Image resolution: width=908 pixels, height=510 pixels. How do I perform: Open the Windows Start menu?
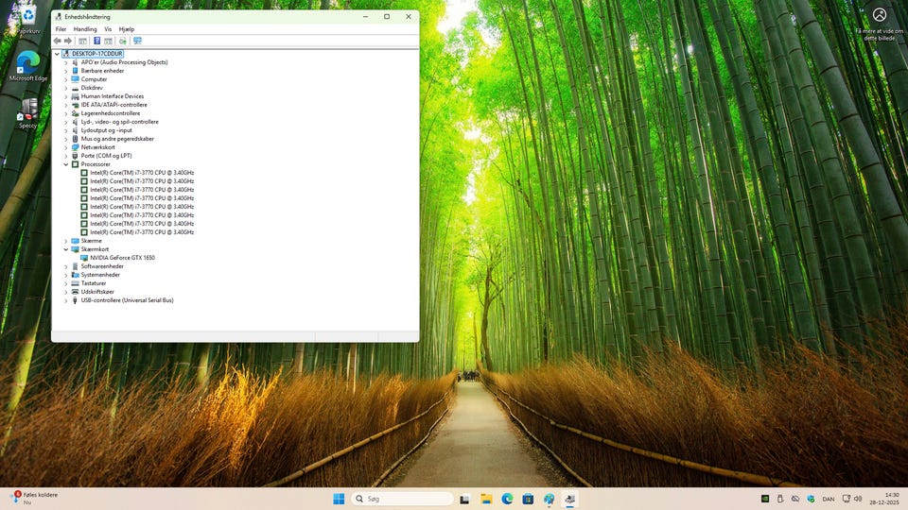point(339,499)
